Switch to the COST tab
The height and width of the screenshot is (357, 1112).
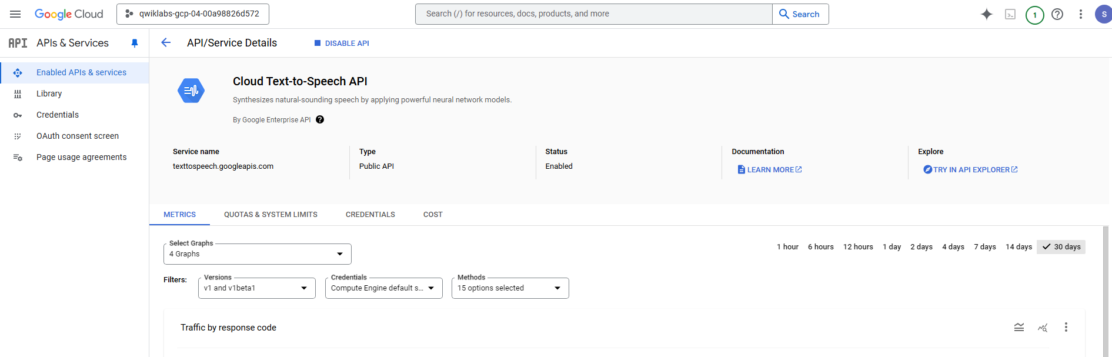click(433, 215)
